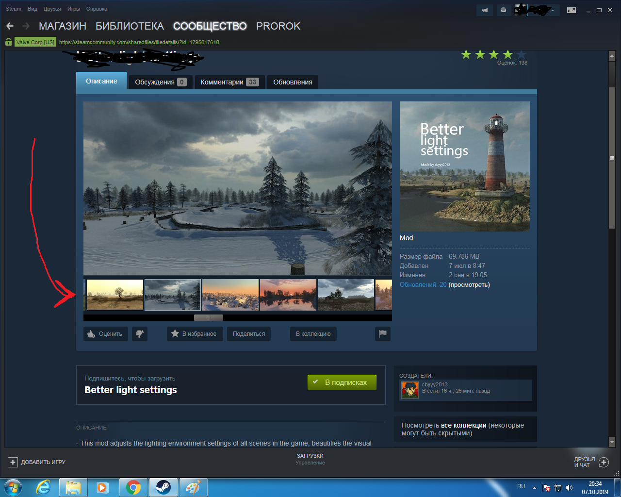Screen dimensions: 621x497
Task: Select the cloudy hill thumbnail
Action: point(346,295)
